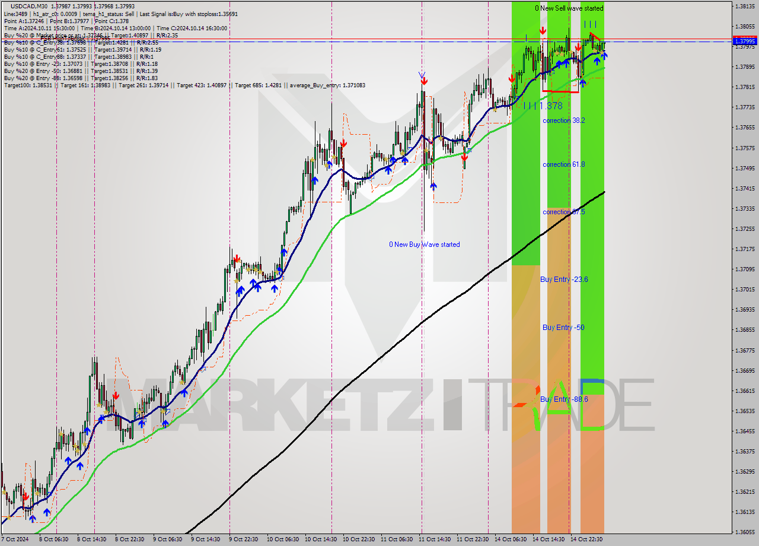Screen dimensions: 759x546
Task: Click the current price tag 1.37993
Action: click(745, 41)
